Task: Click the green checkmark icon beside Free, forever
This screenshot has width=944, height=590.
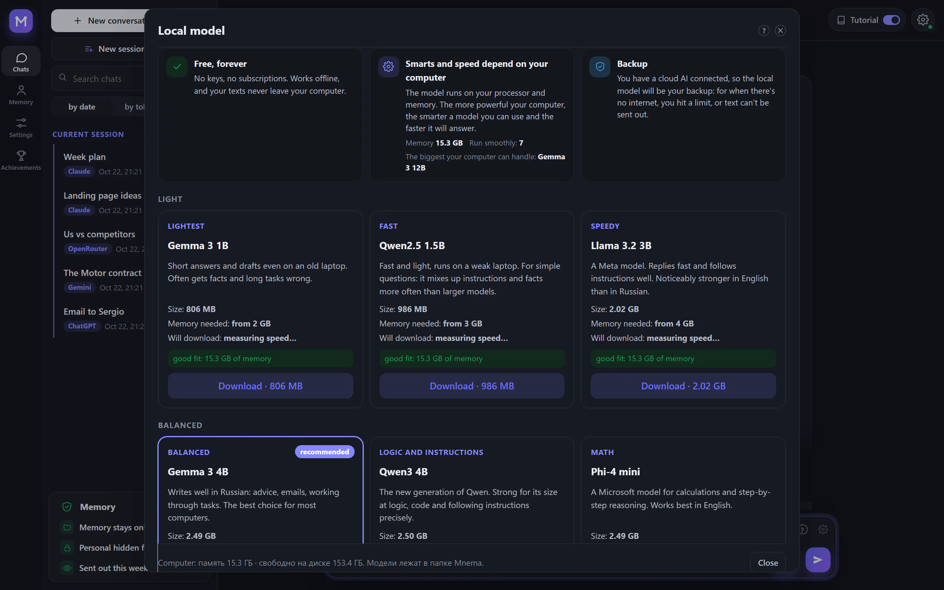Action: click(x=177, y=67)
